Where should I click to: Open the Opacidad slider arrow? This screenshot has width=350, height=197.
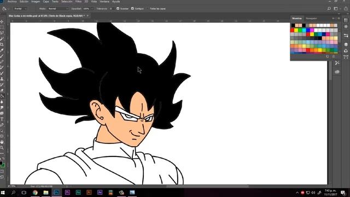pyautogui.click(x=92, y=9)
